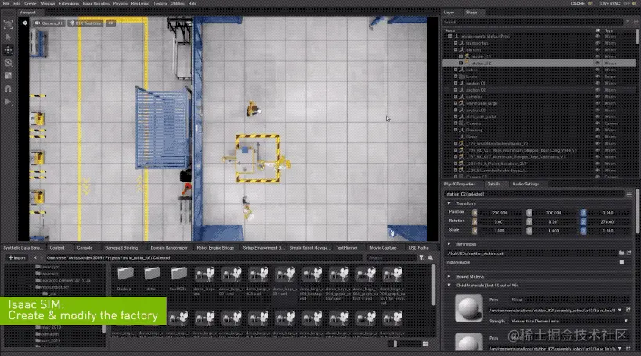Screen dimensions: 641x356
Task: Click the selection arrow tool in left toolbar
Action: tap(8, 38)
